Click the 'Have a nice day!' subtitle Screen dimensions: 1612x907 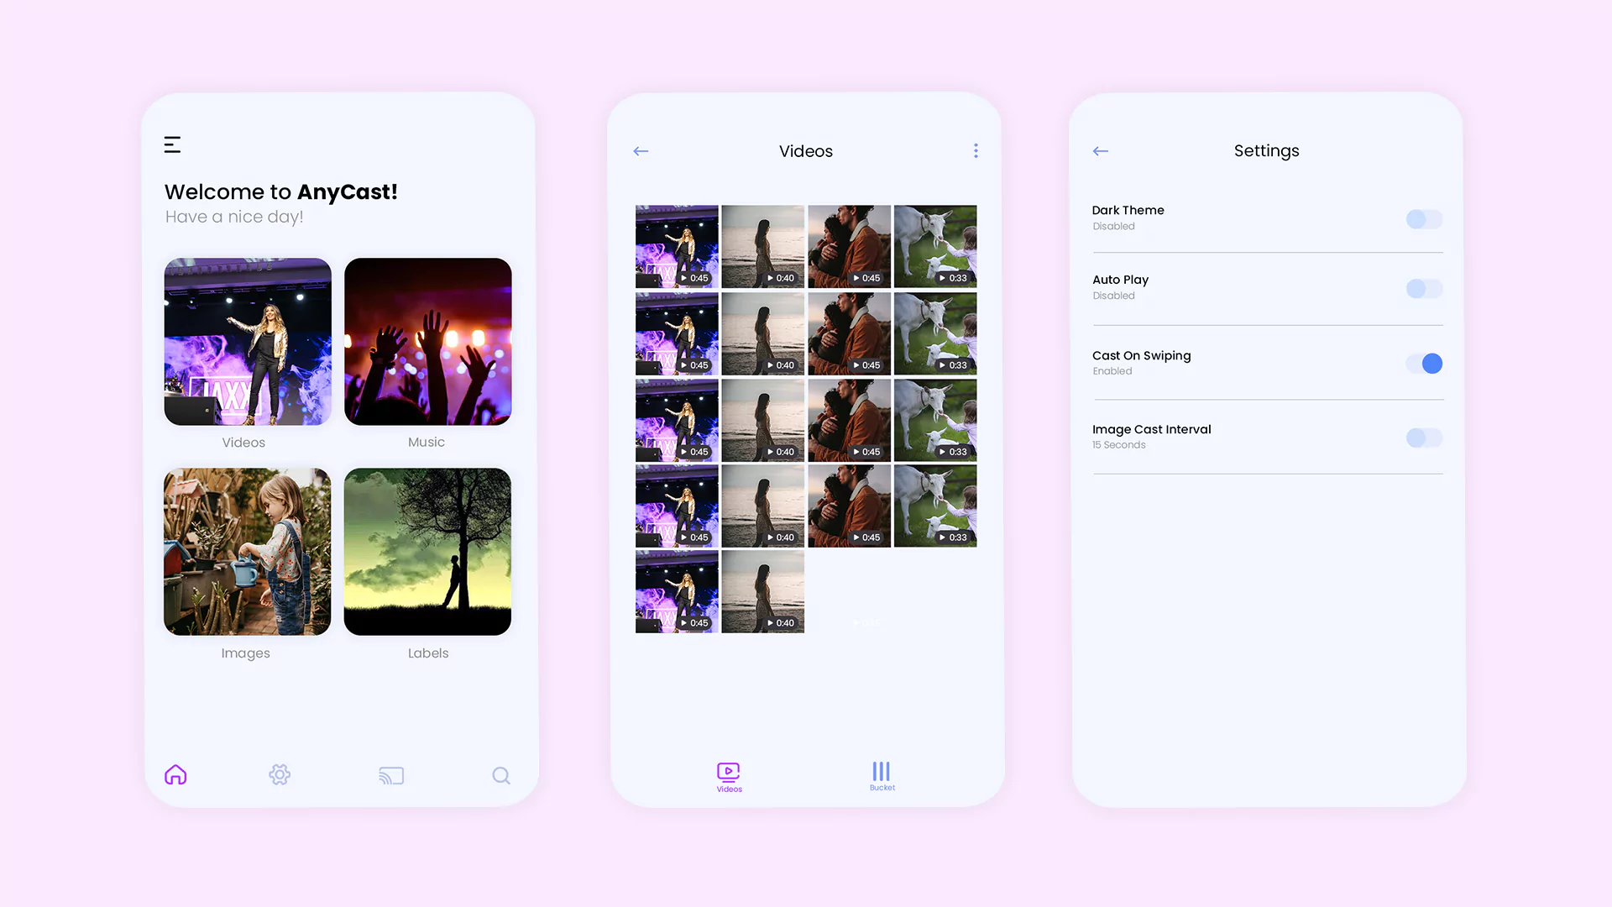234,217
